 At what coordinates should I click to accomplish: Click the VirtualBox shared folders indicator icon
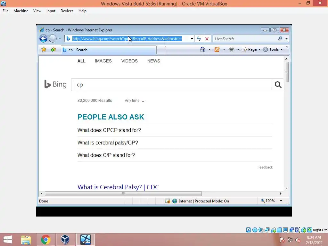coord(279,230)
